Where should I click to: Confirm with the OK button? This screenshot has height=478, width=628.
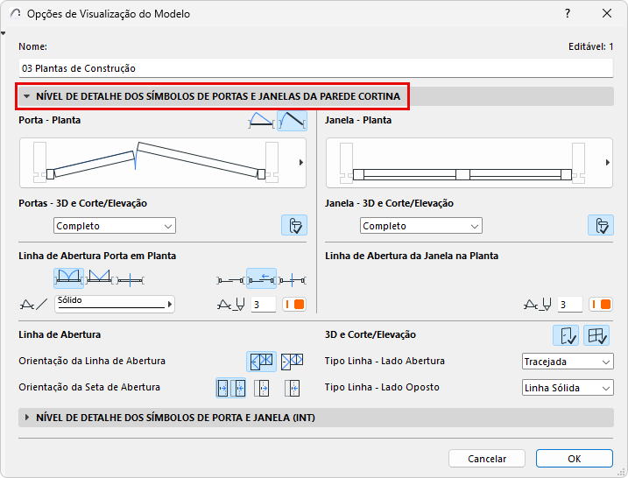click(x=575, y=459)
